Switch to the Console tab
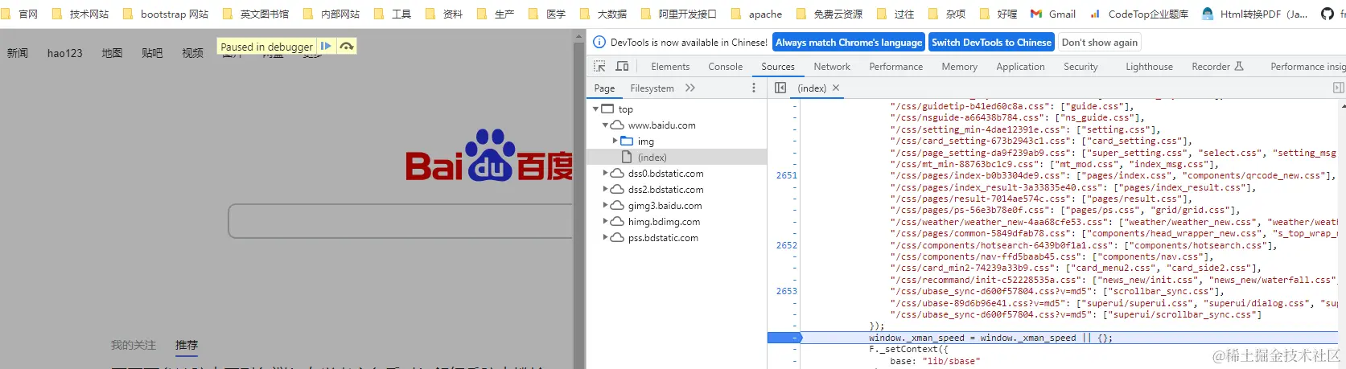The height and width of the screenshot is (369, 1346). click(x=725, y=67)
